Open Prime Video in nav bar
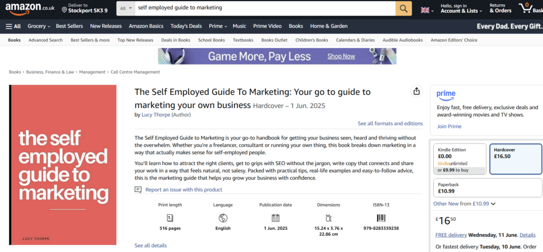 267,26
